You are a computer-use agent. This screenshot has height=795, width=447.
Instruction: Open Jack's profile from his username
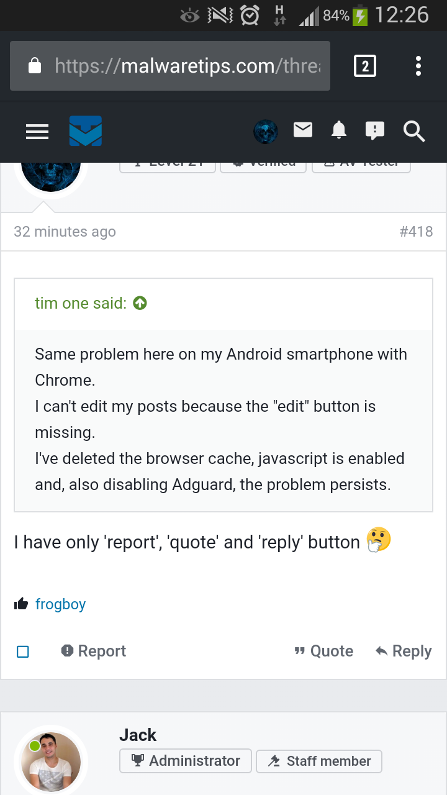tap(138, 735)
